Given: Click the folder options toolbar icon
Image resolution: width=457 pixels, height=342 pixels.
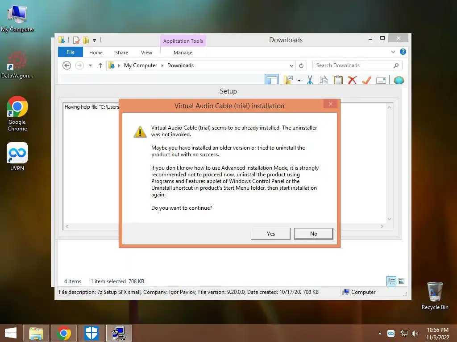Looking at the screenshot, I should click(x=289, y=80).
